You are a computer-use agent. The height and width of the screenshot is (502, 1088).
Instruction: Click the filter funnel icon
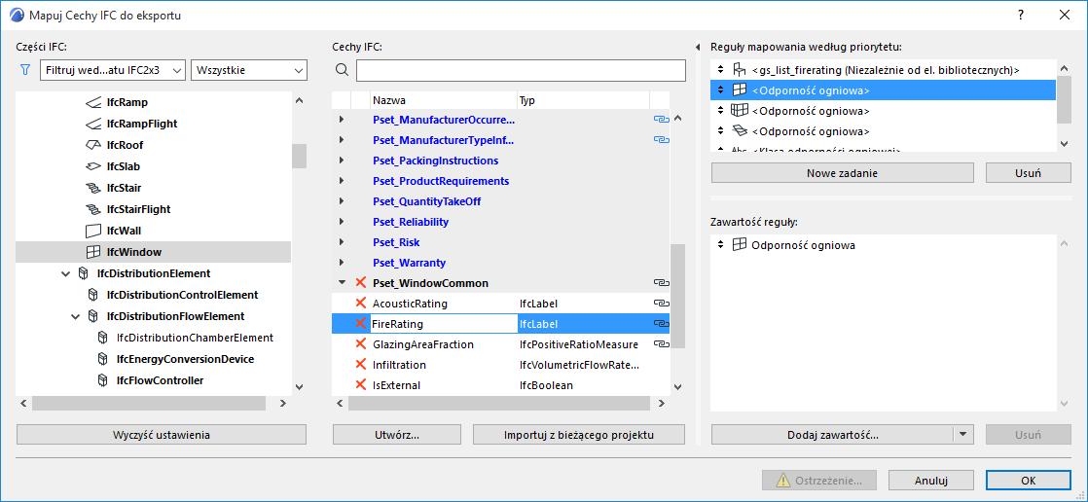(x=25, y=70)
